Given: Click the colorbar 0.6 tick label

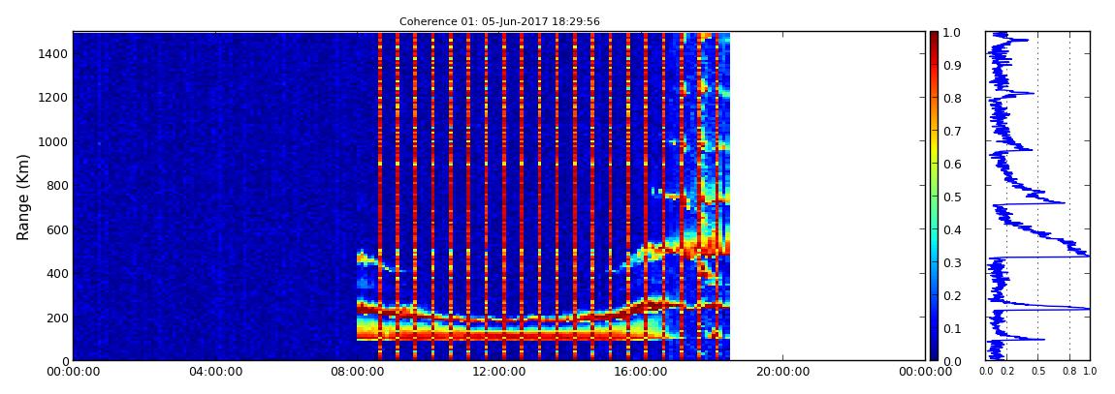Looking at the screenshot, I should pos(951,164).
